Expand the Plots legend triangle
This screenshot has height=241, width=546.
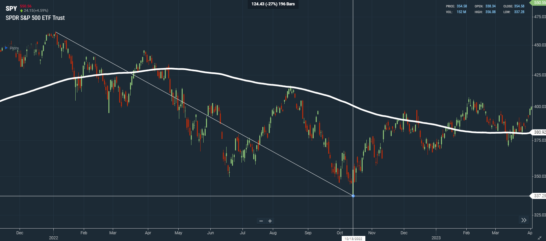click(x=6, y=48)
